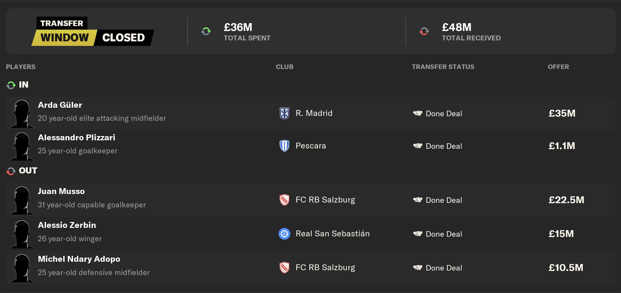Screen dimensions: 621x293
Task: Click the £22.5M offer for Juan Musso
Action: tap(566, 200)
